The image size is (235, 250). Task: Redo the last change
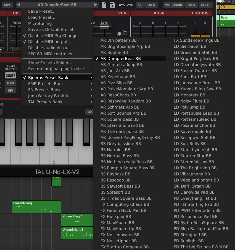click(130, 5)
